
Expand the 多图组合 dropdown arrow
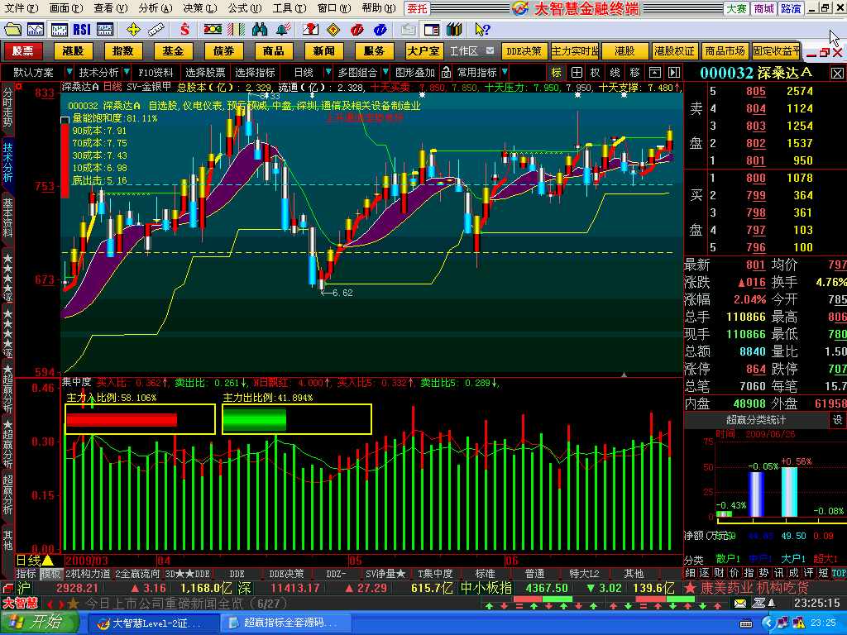[385, 72]
